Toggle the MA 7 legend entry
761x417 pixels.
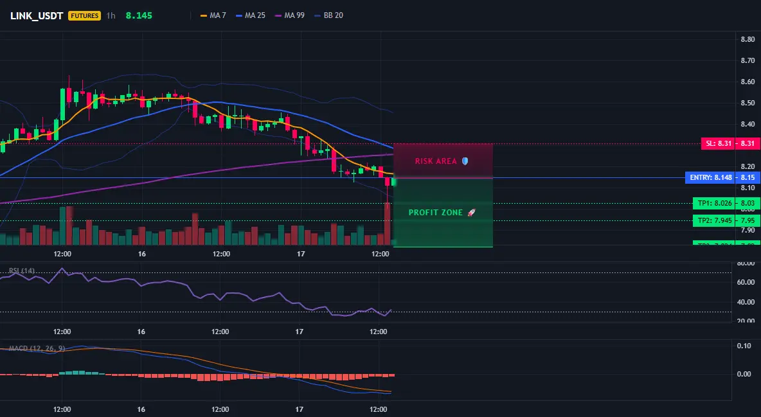click(213, 15)
